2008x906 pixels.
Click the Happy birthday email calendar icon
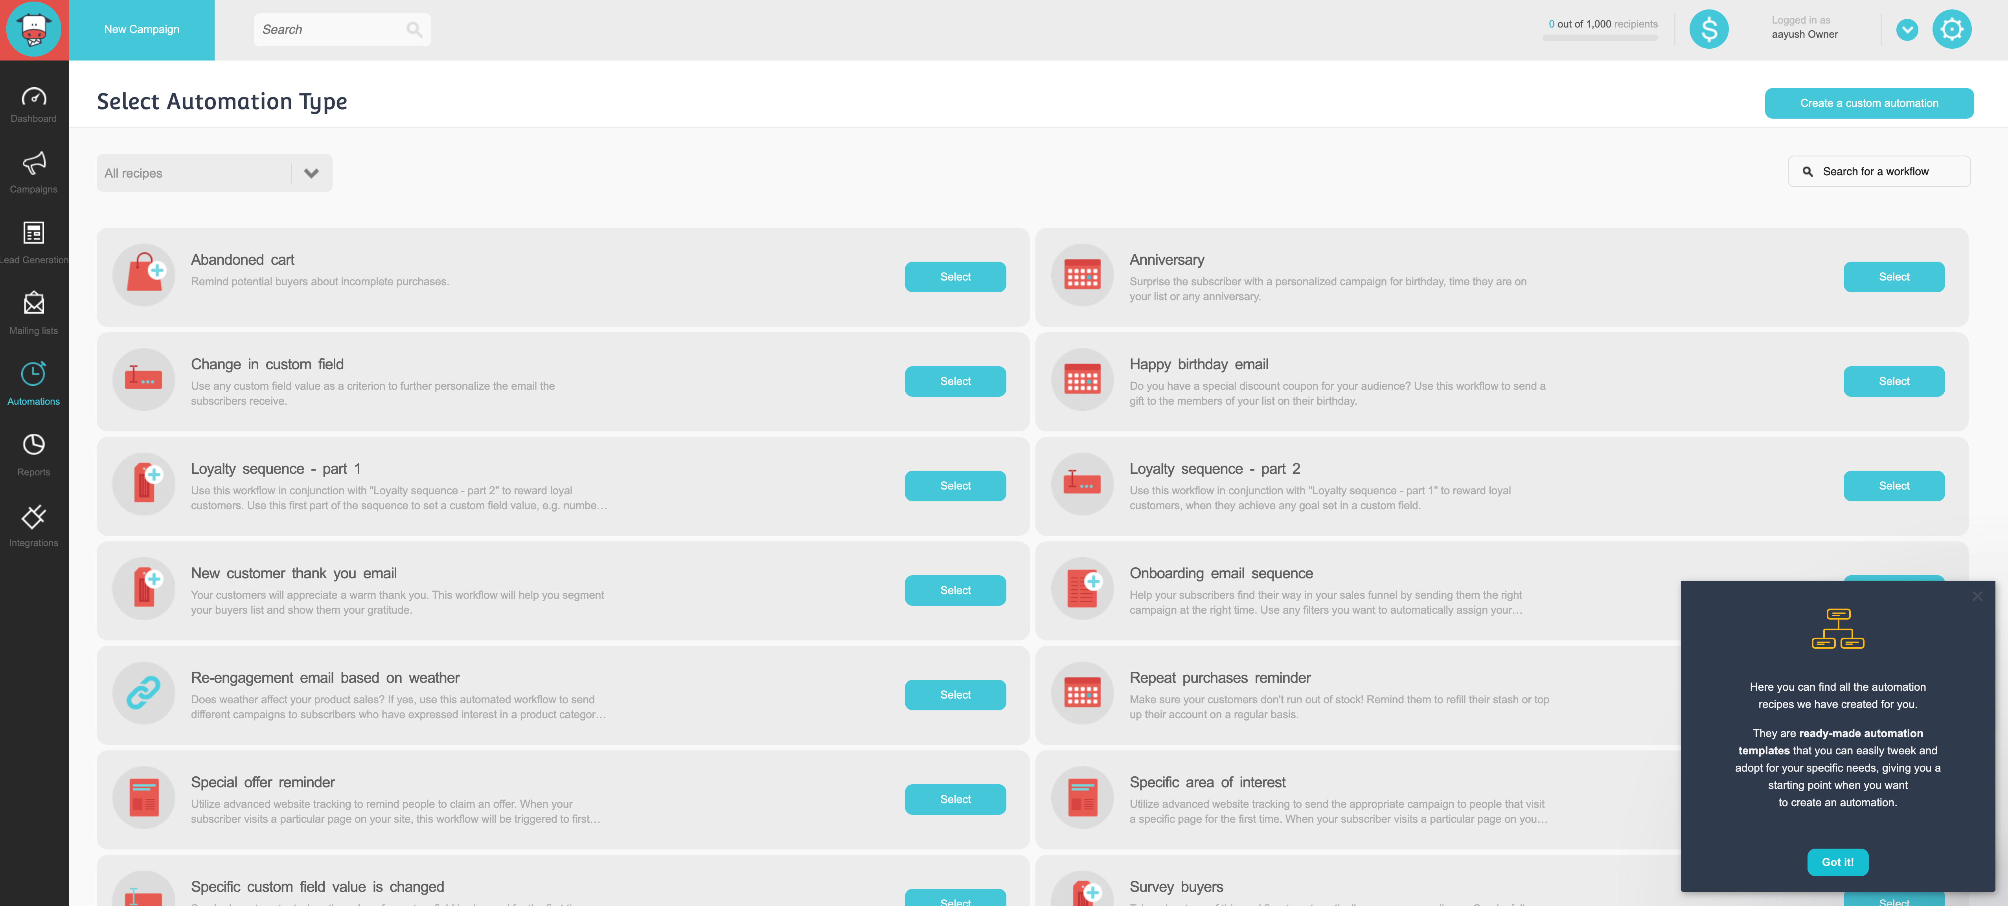1082,380
